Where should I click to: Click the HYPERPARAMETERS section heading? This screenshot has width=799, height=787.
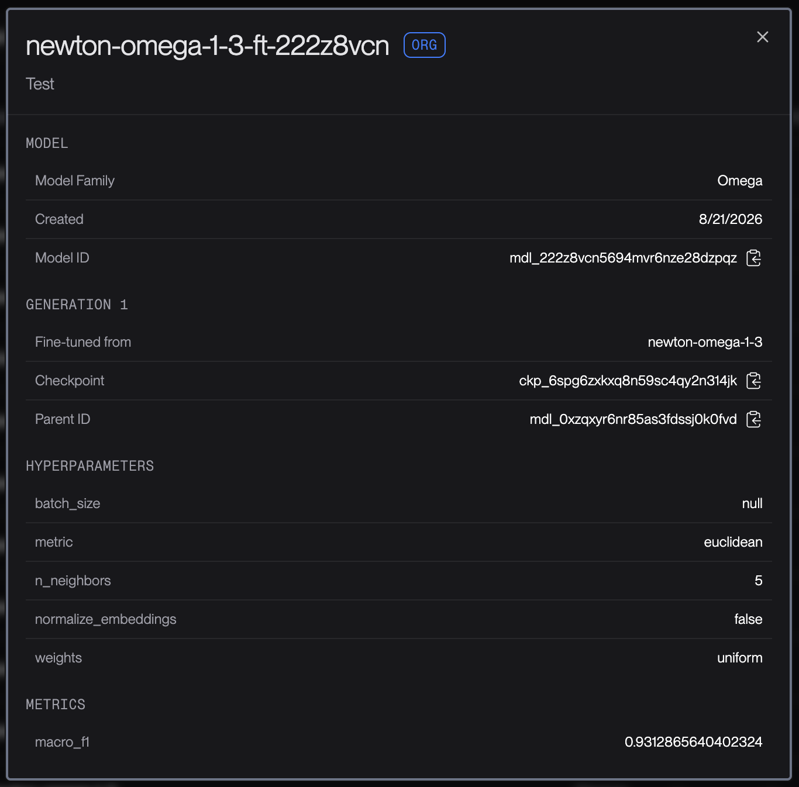[x=90, y=466]
